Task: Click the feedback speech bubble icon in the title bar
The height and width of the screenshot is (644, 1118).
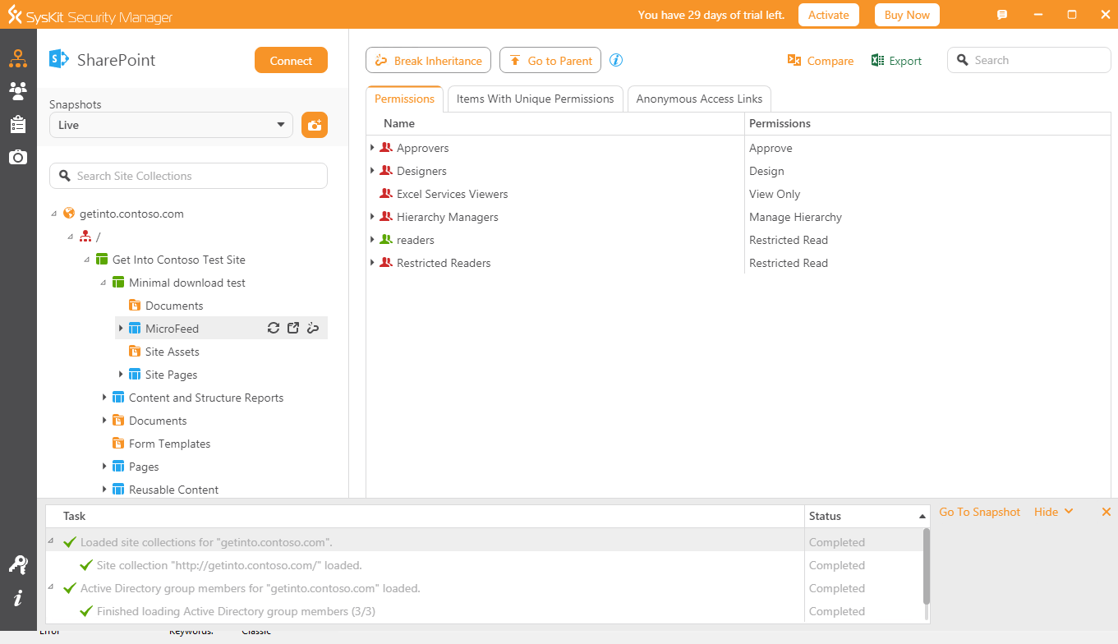Action: click(1002, 15)
